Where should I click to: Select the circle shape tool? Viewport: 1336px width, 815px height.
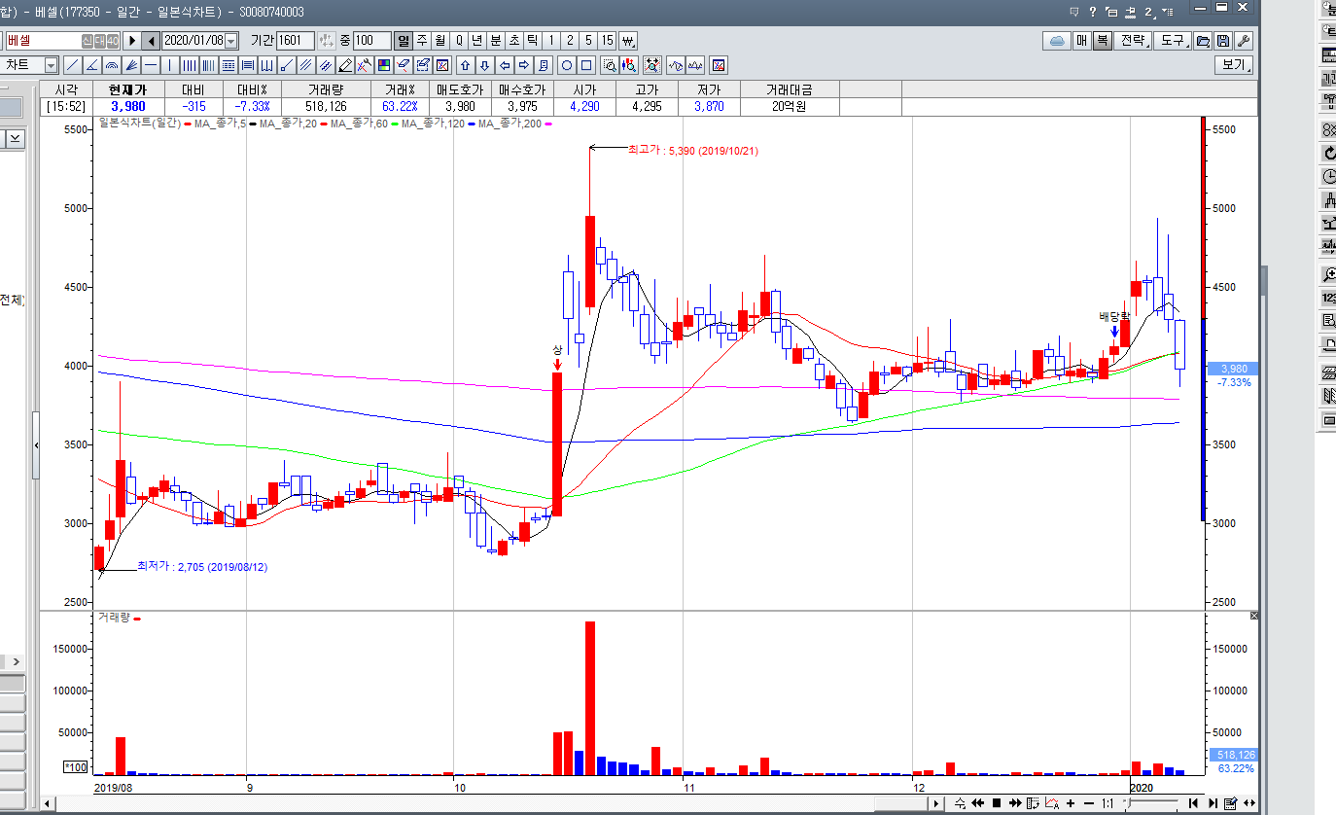pyautogui.click(x=566, y=65)
